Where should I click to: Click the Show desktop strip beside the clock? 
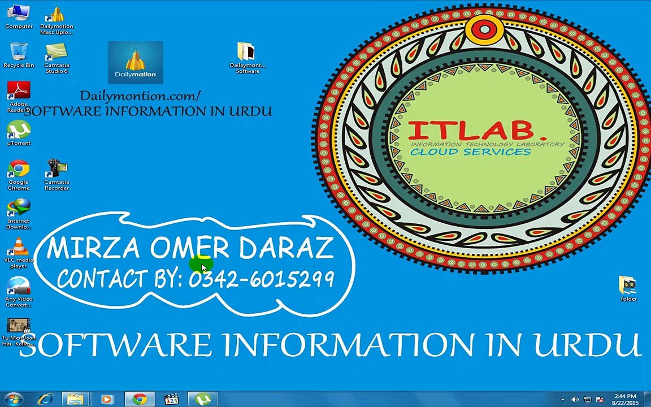[647, 400]
